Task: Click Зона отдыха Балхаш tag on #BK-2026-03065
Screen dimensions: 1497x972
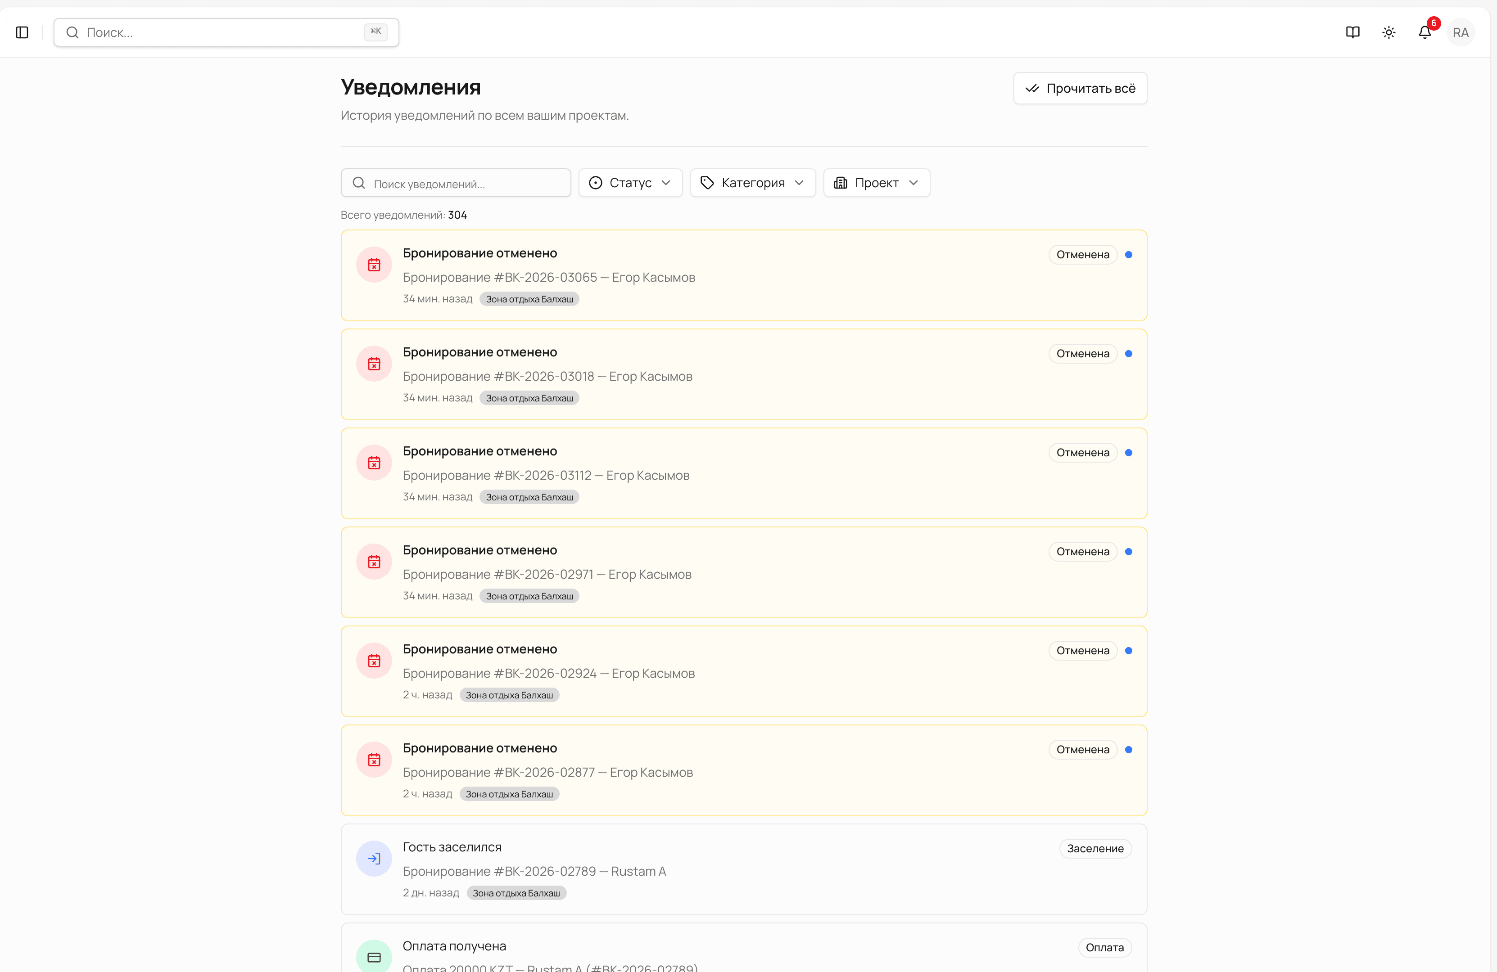Action: tap(529, 299)
